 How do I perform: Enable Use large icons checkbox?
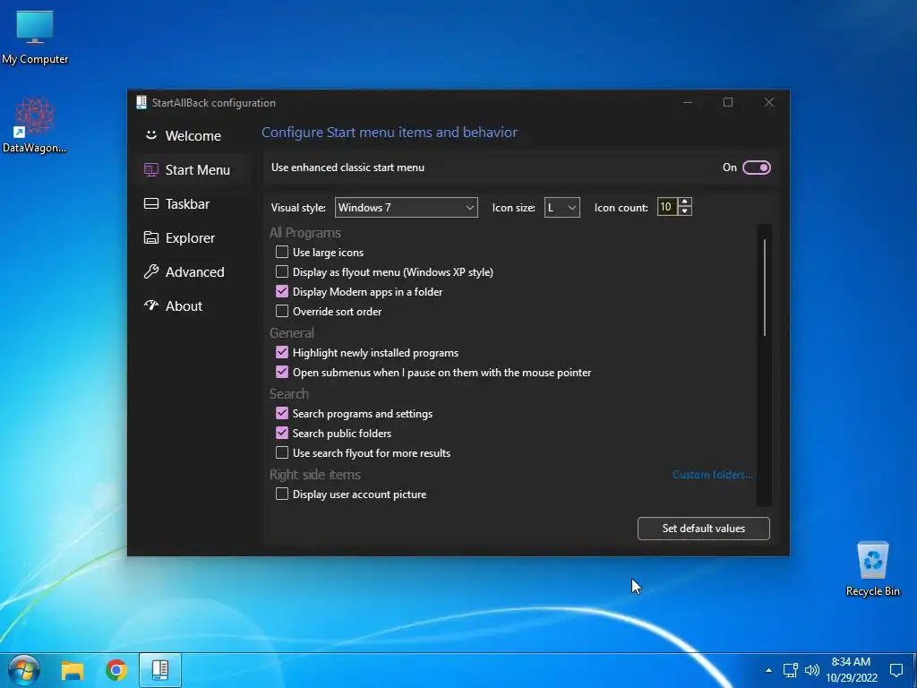(282, 252)
